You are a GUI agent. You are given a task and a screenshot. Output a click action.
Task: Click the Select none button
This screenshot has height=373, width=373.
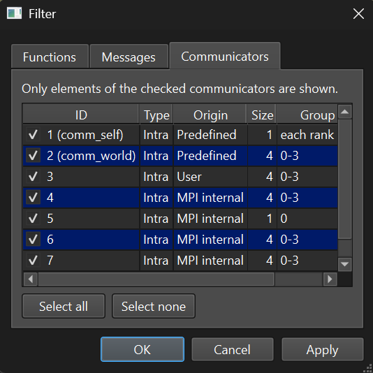pos(154,306)
